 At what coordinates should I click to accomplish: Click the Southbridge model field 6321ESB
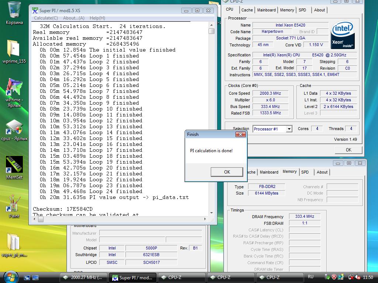point(151,255)
